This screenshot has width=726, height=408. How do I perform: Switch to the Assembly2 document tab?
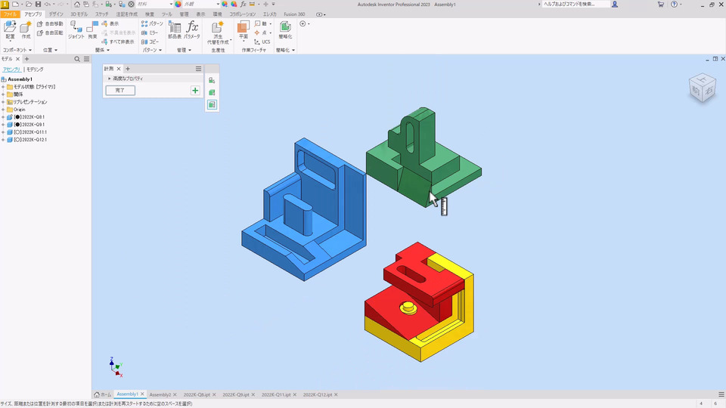(160, 394)
